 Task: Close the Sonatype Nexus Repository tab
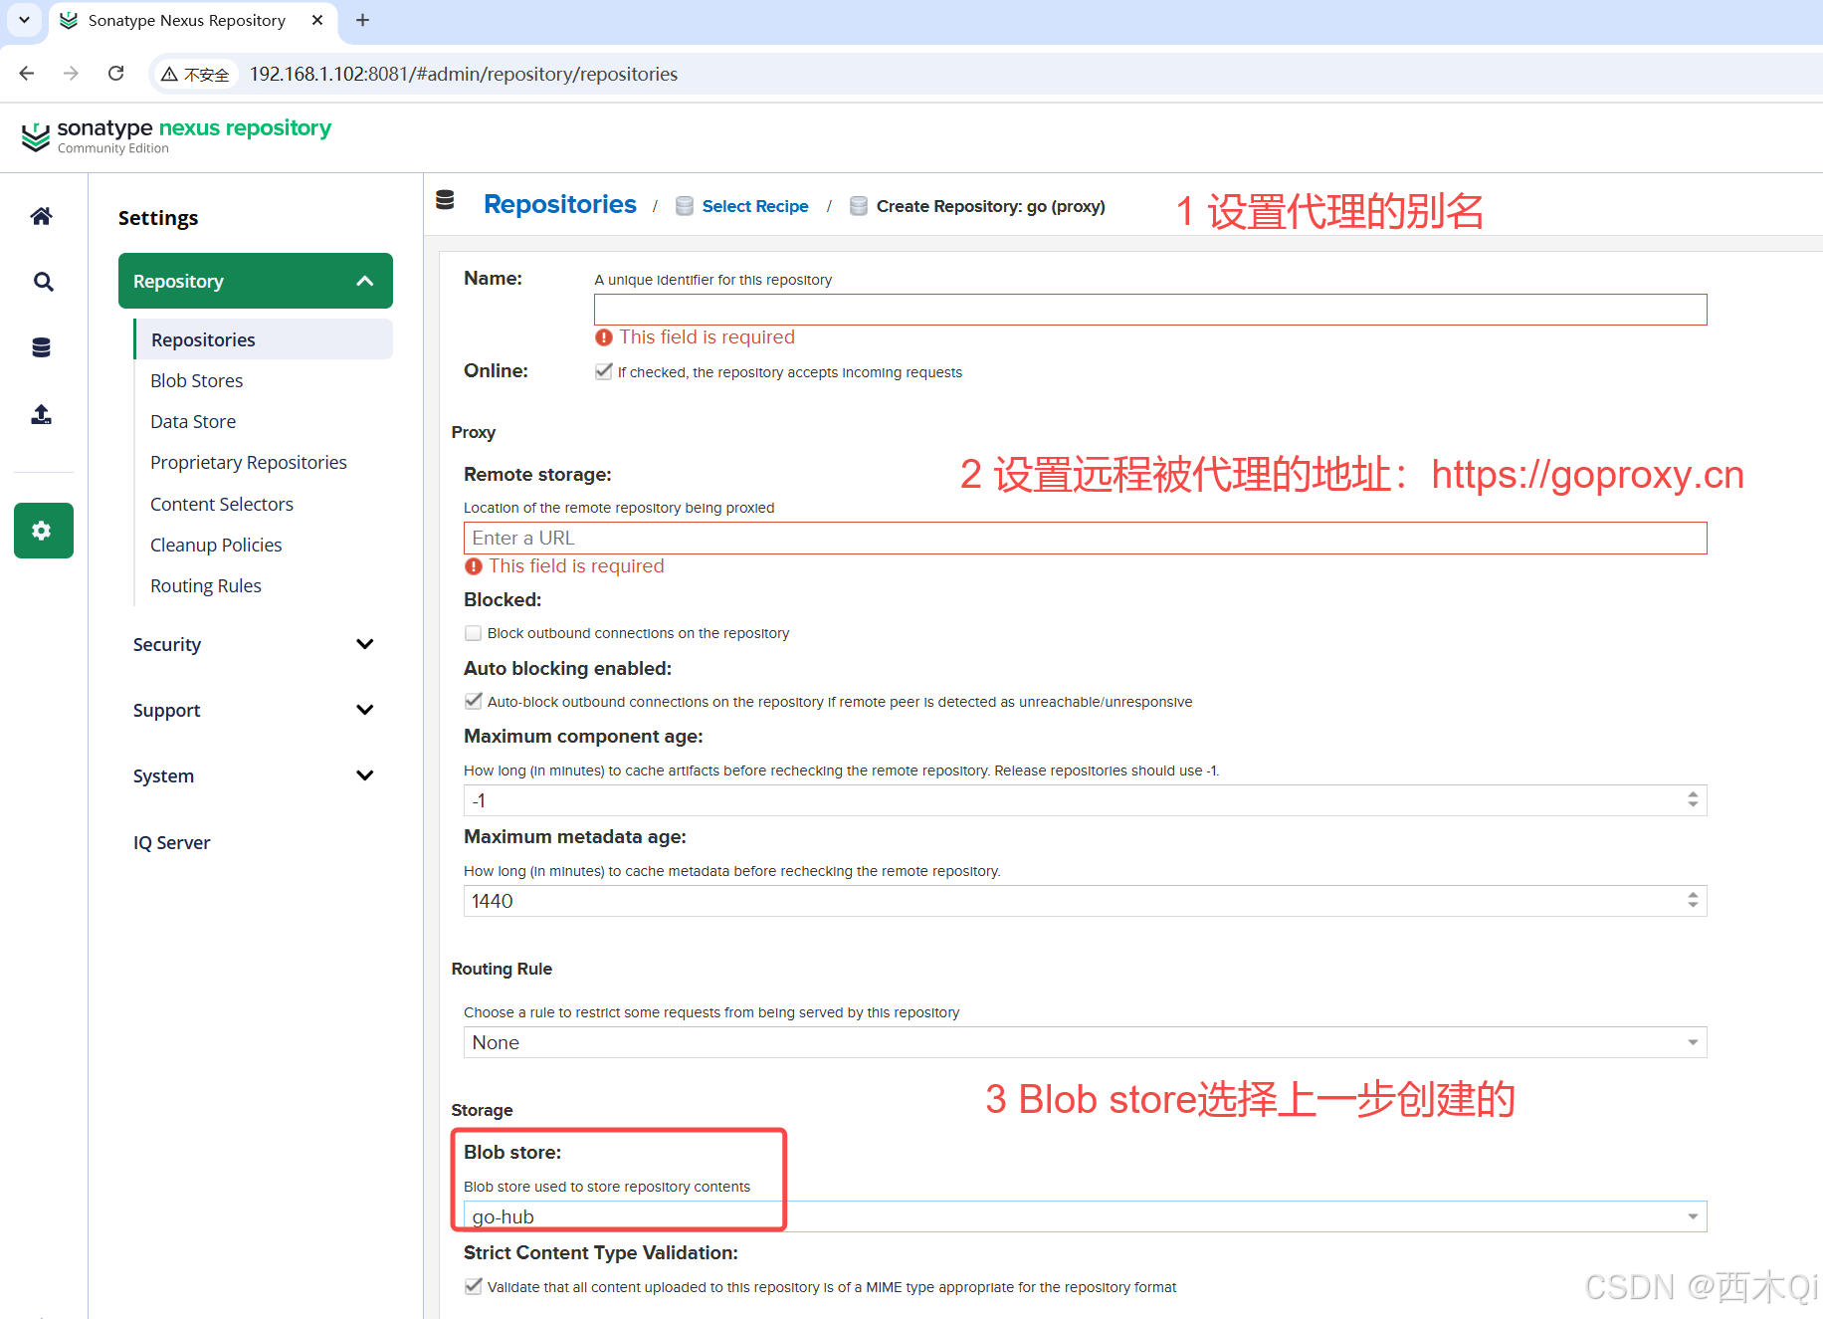[317, 20]
